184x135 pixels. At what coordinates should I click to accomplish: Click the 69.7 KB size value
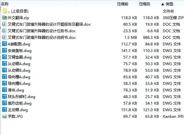[x=130, y=116]
